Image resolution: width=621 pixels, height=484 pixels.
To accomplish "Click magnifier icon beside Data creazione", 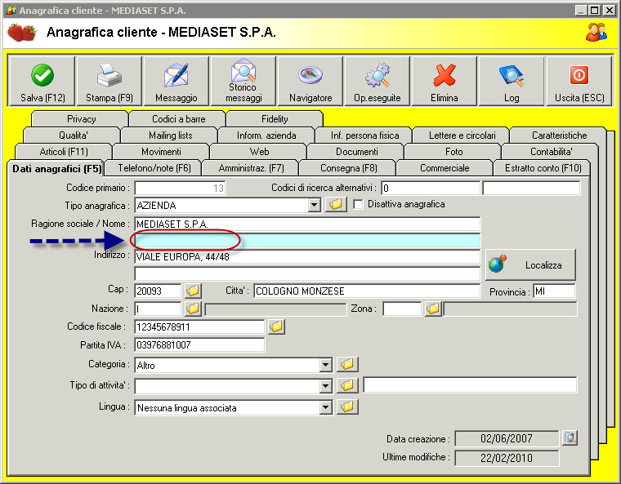I will (570, 438).
